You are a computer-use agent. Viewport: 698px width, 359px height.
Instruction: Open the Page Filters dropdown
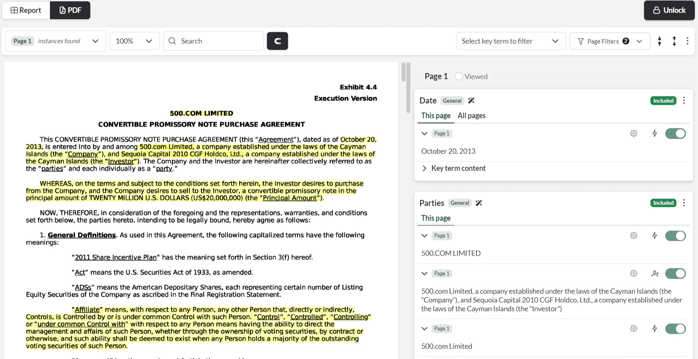610,41
